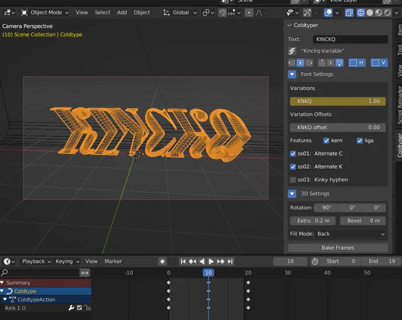
Task: Click the Bake Frames button
Action: coord(338,248)
